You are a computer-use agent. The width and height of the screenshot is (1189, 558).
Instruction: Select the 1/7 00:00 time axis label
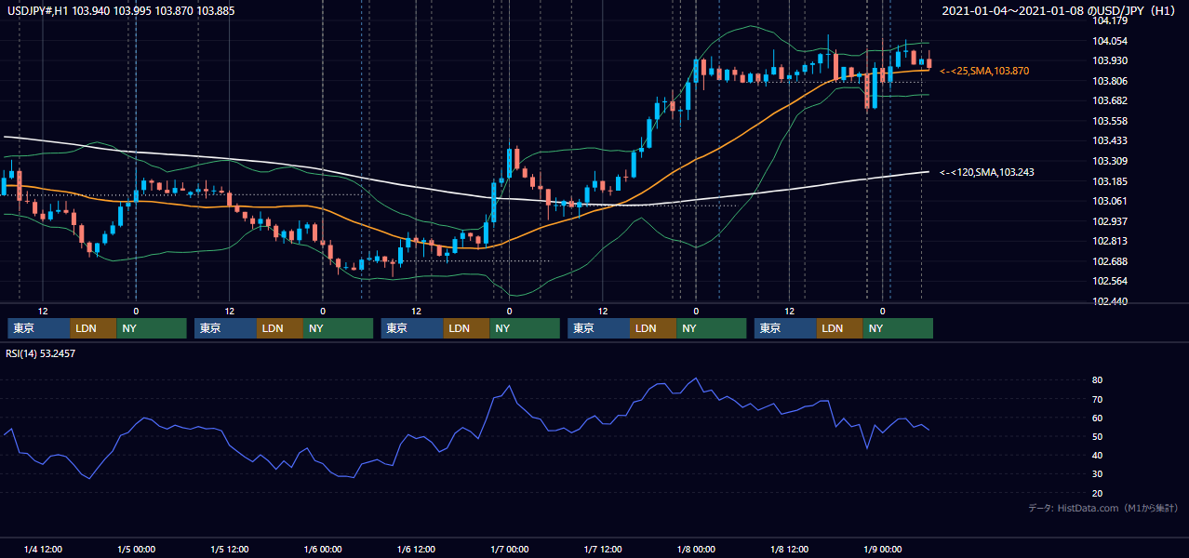509,549
